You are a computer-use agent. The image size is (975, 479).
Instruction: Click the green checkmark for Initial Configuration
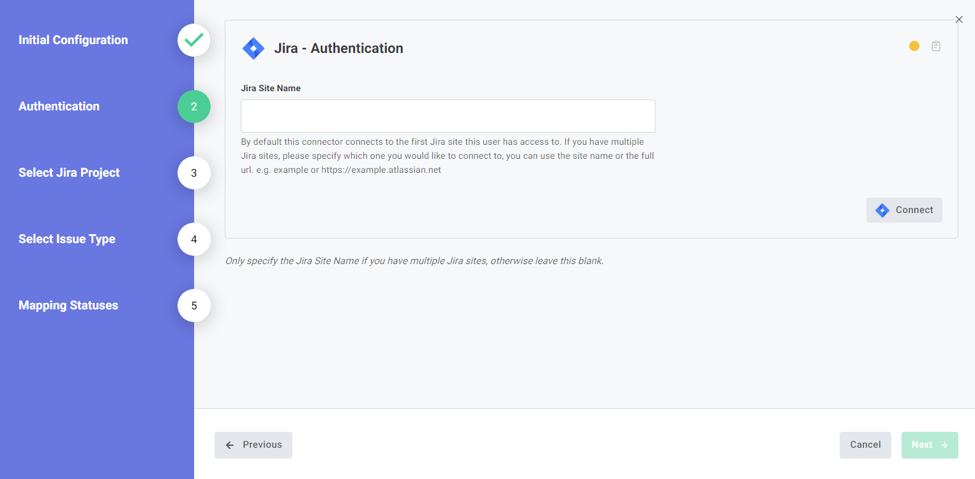click(193, 40)
